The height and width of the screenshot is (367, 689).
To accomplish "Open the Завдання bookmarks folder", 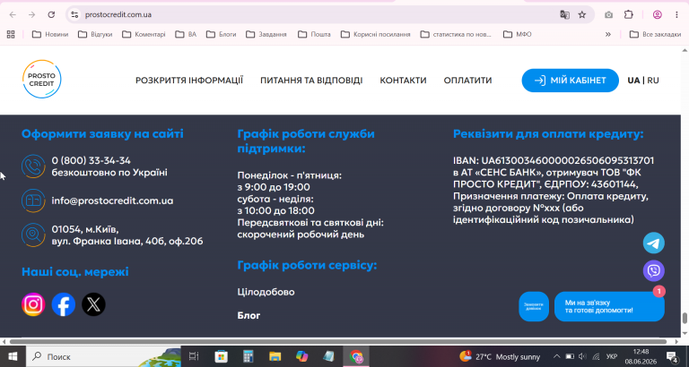I will [266, 34].
